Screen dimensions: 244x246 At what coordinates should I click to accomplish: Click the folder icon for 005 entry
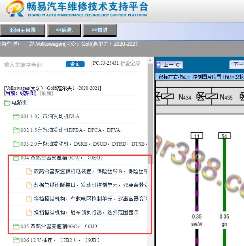[16, 227]
